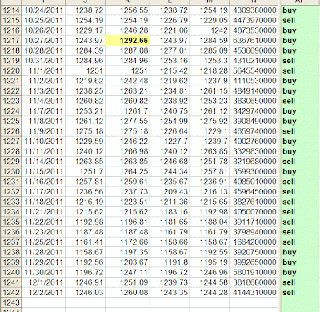Viewport: 320px width, 312px height.
Task: Click the date cell 11/1/2011
Action: 43,71
